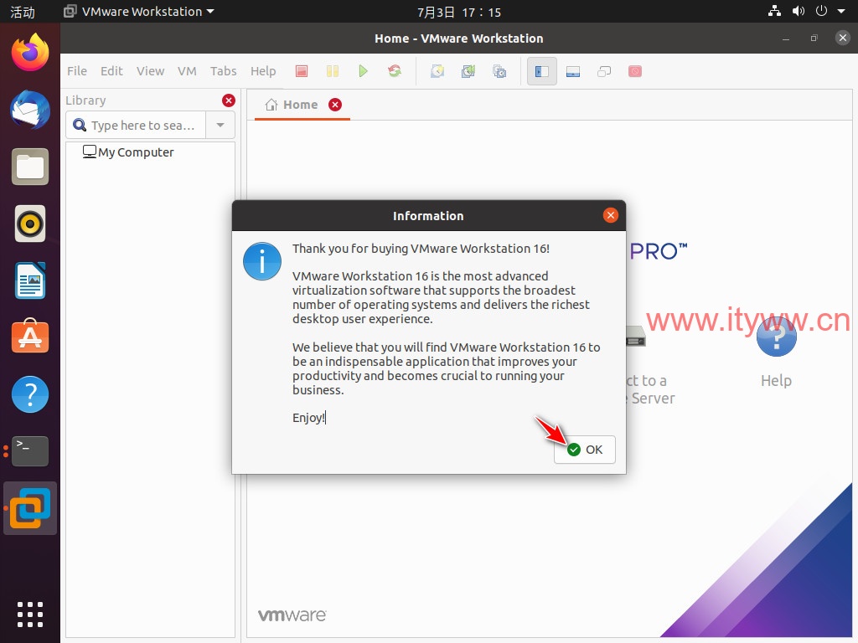Click the volume speaker icon
The height and width of the screenshot is (643, 858).
click(x=798, y=11)
